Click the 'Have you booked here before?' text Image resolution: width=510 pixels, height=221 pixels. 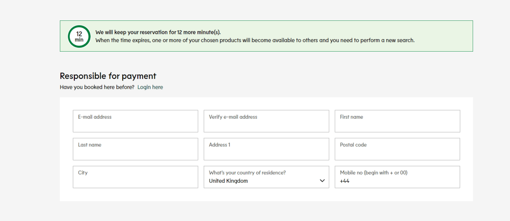pos(97,87)
